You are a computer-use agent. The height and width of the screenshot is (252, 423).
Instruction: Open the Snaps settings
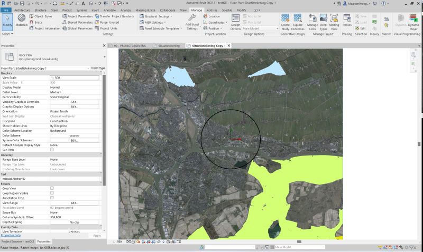36,22
